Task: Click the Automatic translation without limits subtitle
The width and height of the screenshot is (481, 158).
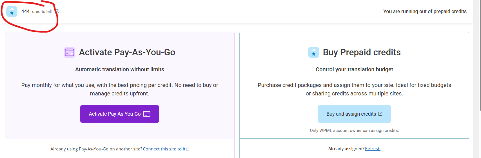Action: (x=120, y=69)
